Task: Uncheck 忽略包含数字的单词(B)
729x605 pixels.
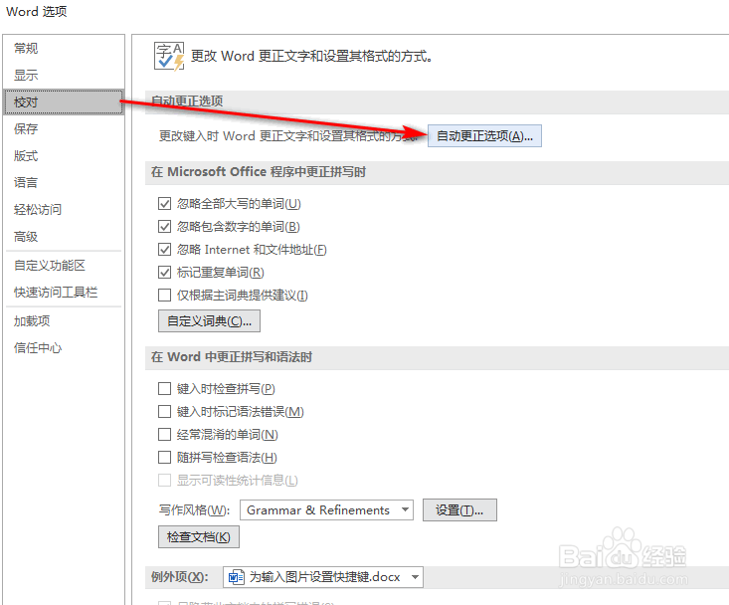Action: pos(164,227)
